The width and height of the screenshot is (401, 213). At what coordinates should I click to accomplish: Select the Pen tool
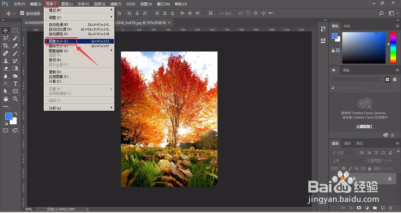(5, 84)
